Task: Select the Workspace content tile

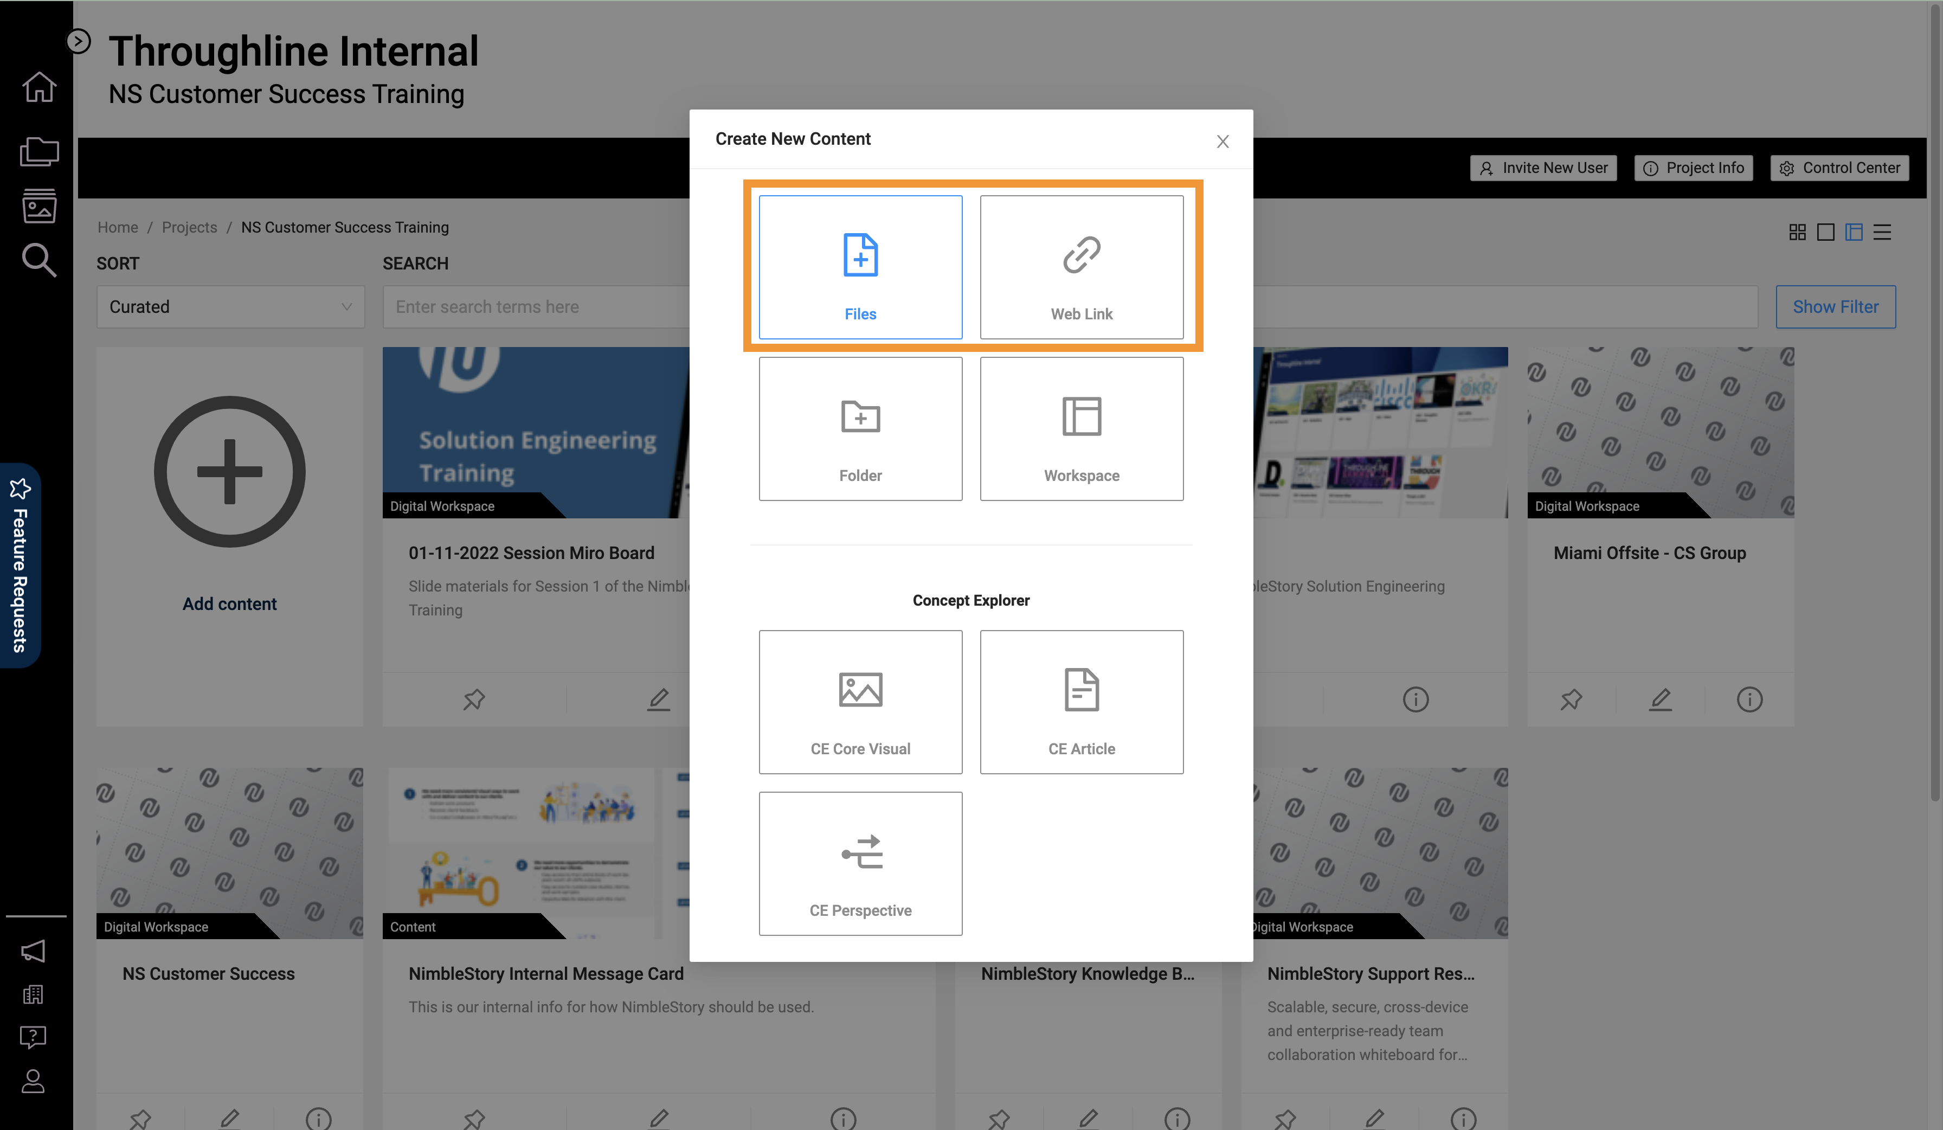Action: 1081,429
